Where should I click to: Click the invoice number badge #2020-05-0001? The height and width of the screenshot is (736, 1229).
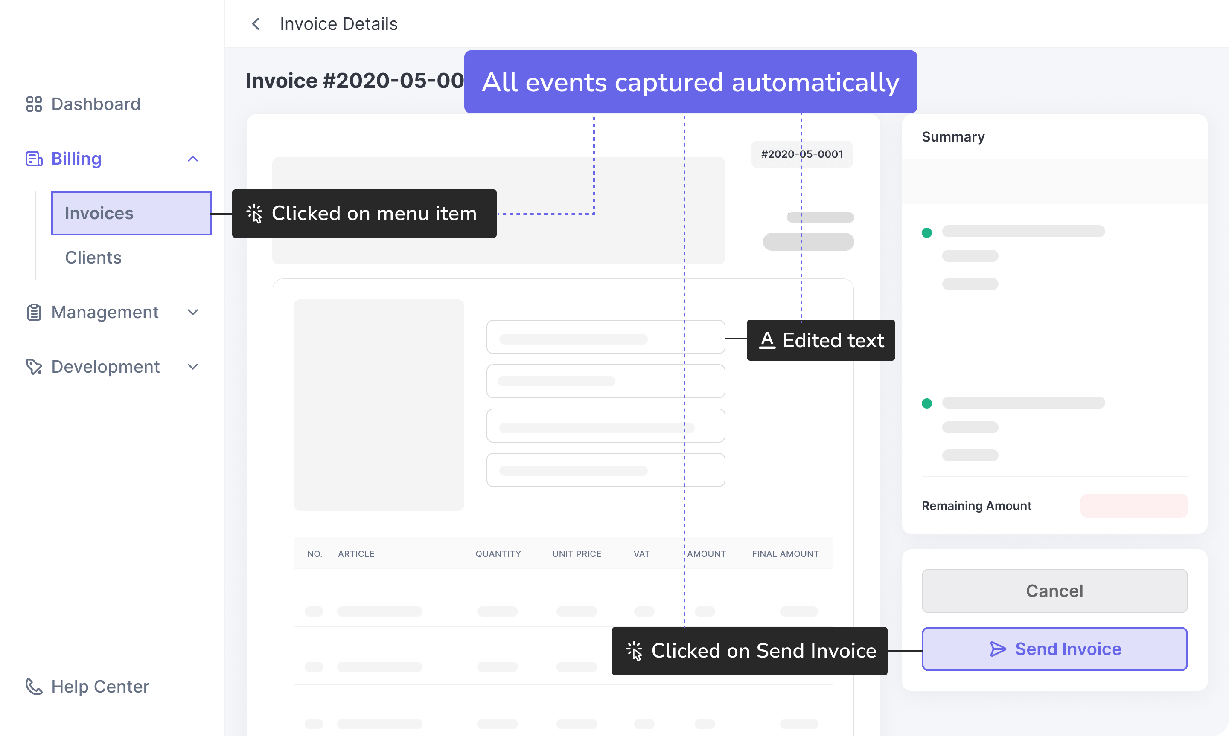801,154
